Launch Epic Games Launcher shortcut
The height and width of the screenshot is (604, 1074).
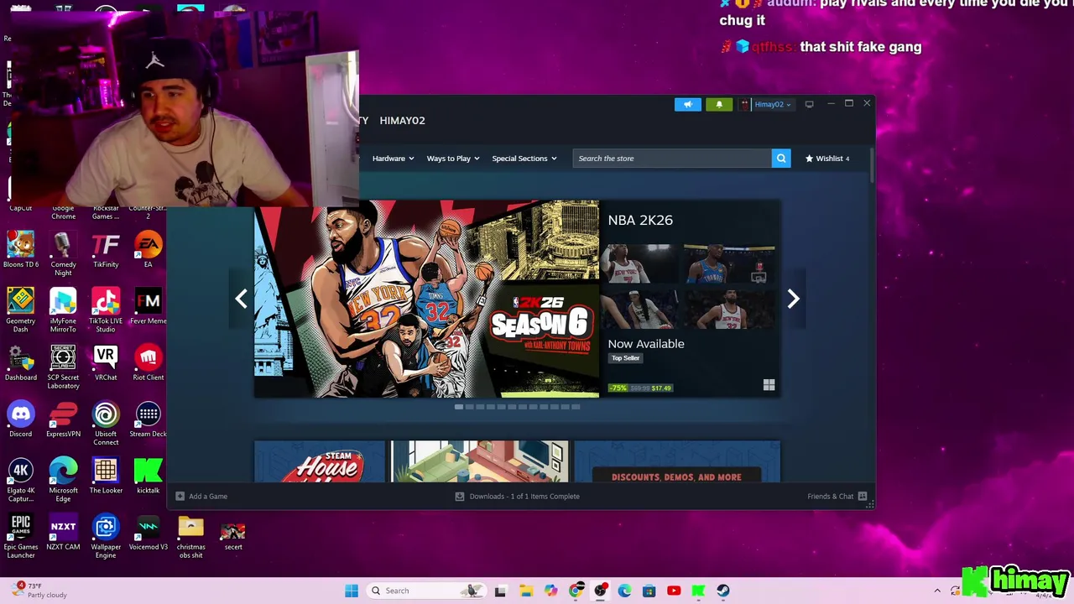pyautogui.click(x=21, y=537)
